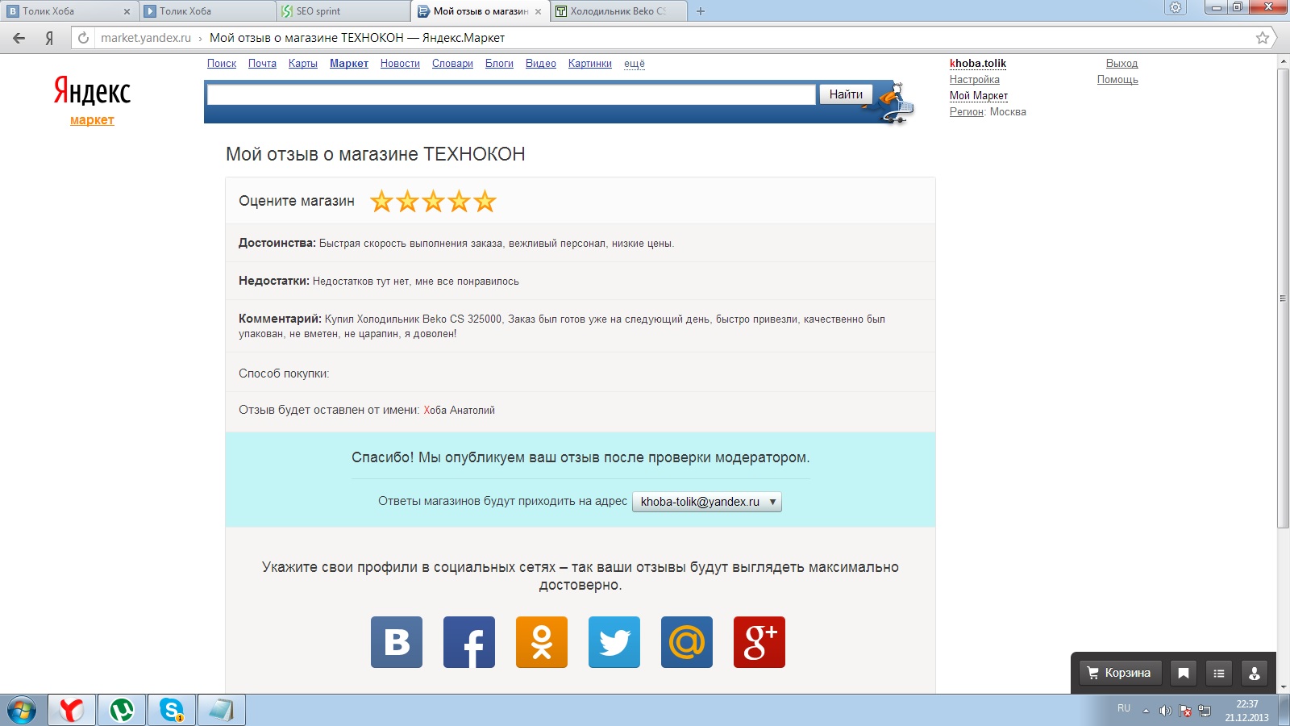
Task: Open the Новости link
Action: (x=400, y=64)
